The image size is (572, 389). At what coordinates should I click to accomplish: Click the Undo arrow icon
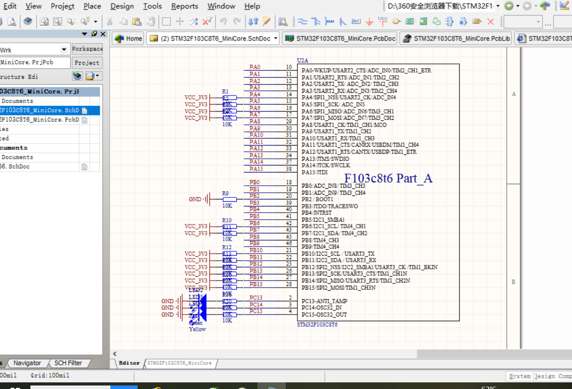tap(223, 21)
